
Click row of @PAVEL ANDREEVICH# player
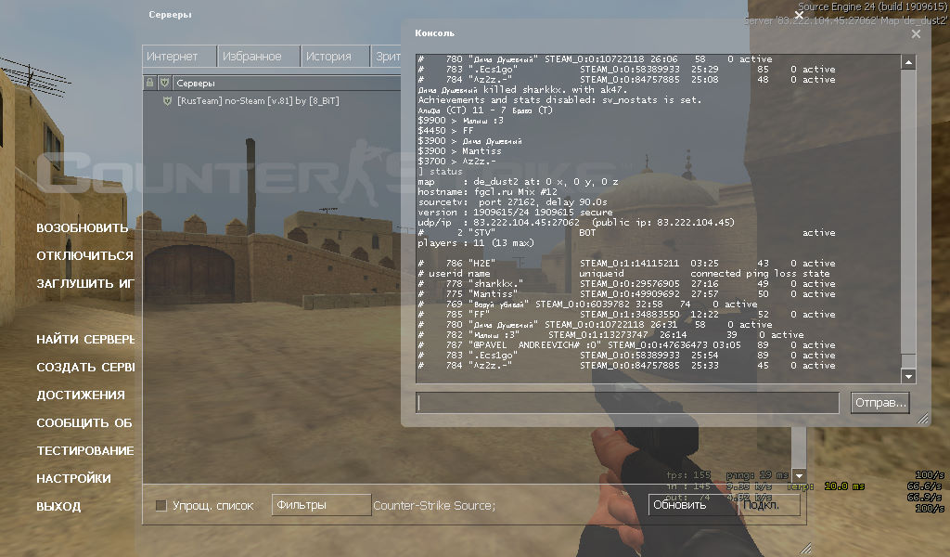[626, 344]
